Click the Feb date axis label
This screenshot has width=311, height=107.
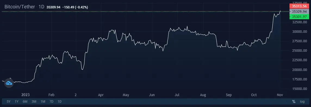pos(51,95)
